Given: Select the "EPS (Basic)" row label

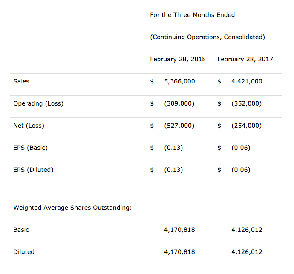Looking at the screenshot, I should coord(30,148).
